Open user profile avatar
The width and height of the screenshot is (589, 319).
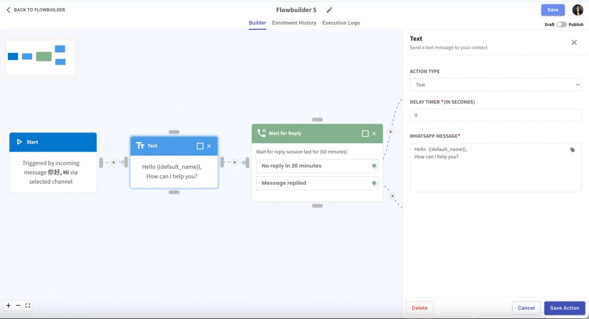pyautogui.click(x=577, y=10)
